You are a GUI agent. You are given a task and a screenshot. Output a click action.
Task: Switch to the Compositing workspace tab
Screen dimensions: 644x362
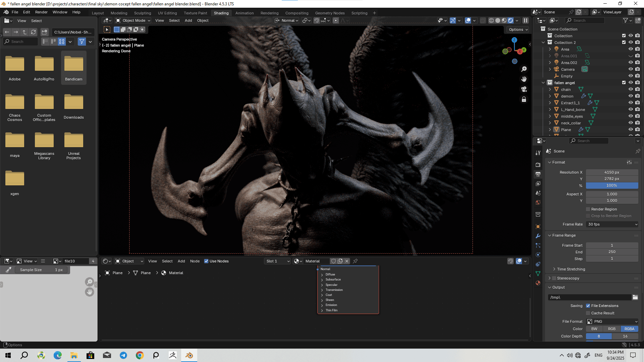[x=297, y=13]
